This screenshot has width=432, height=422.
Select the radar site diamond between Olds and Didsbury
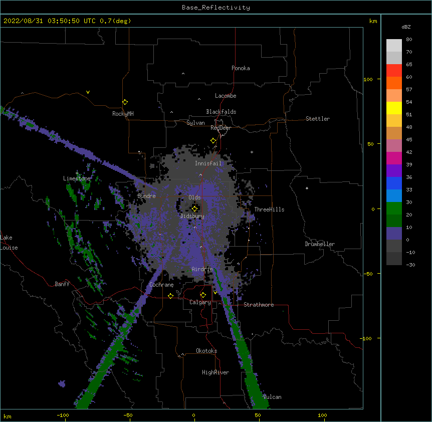click(x=194, y=208)
